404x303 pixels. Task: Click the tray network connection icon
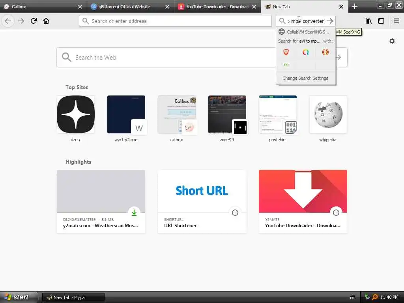point(367,297)
